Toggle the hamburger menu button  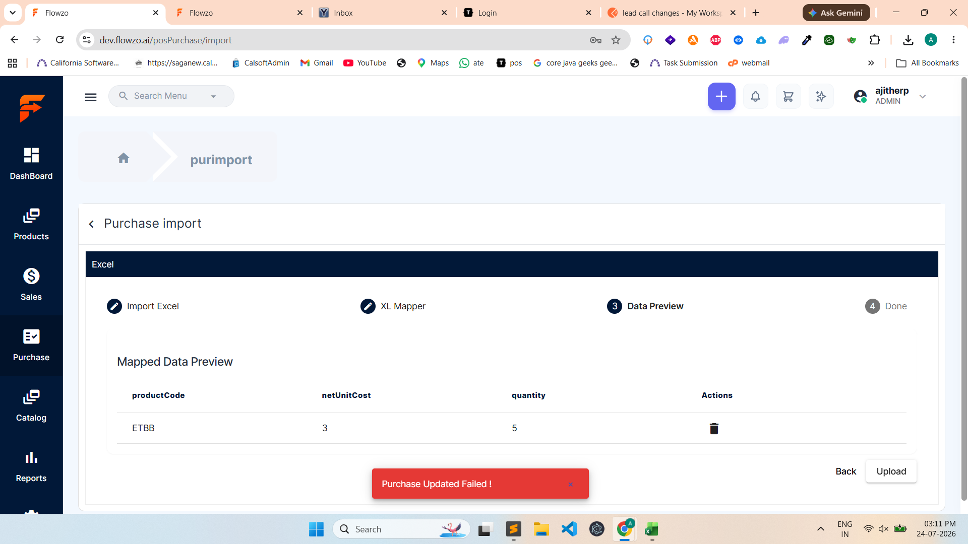(x=91, y=97)
